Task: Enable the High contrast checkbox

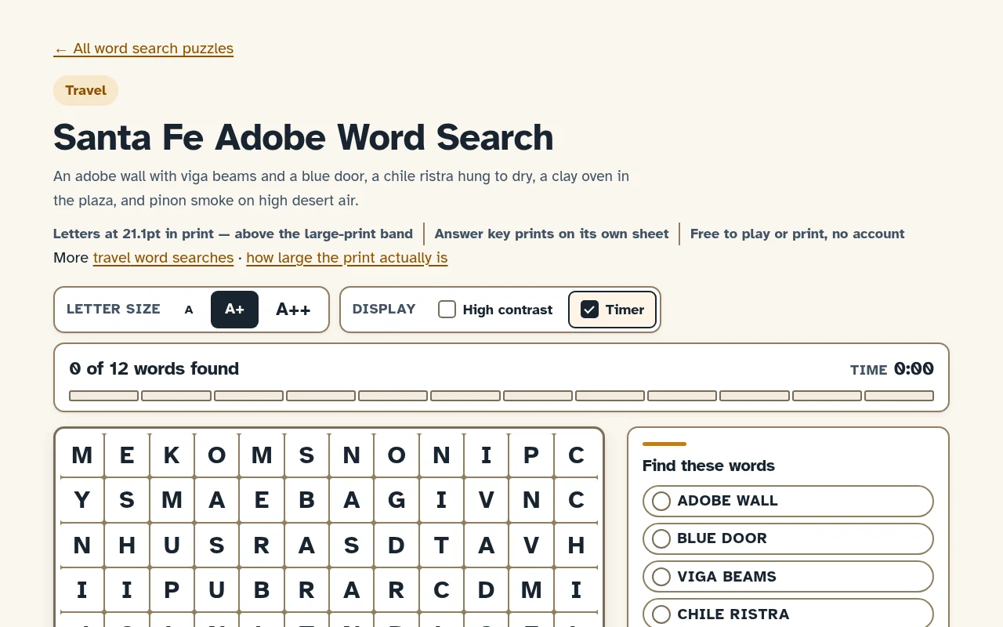Action: 495,310
